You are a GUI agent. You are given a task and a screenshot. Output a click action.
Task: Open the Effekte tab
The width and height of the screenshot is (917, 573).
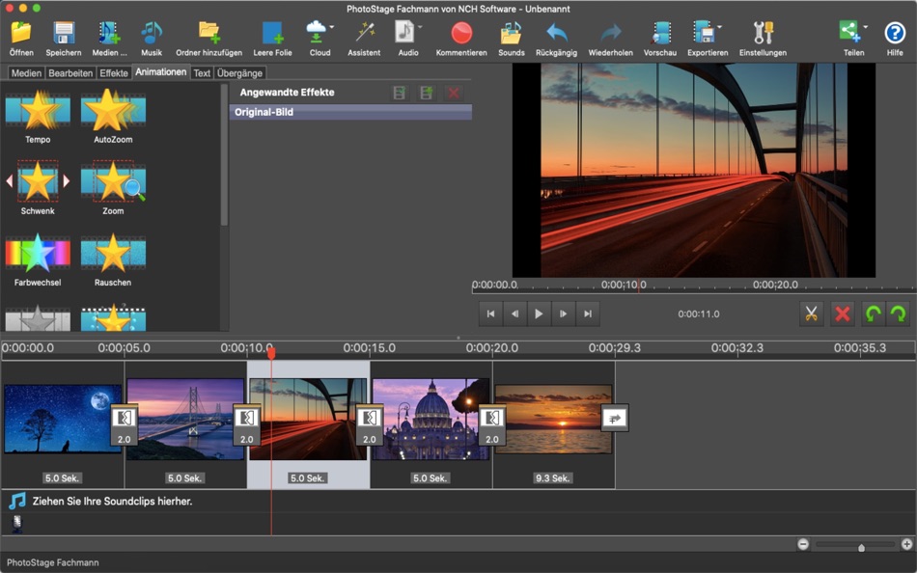coord(114,73)
